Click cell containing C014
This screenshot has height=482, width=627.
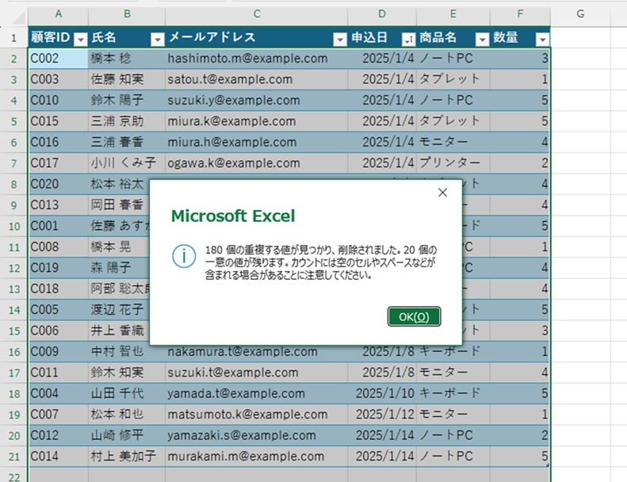59,457
